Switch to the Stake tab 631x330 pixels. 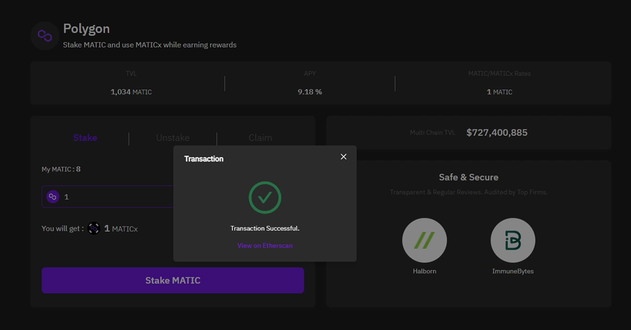coord(85,138)
